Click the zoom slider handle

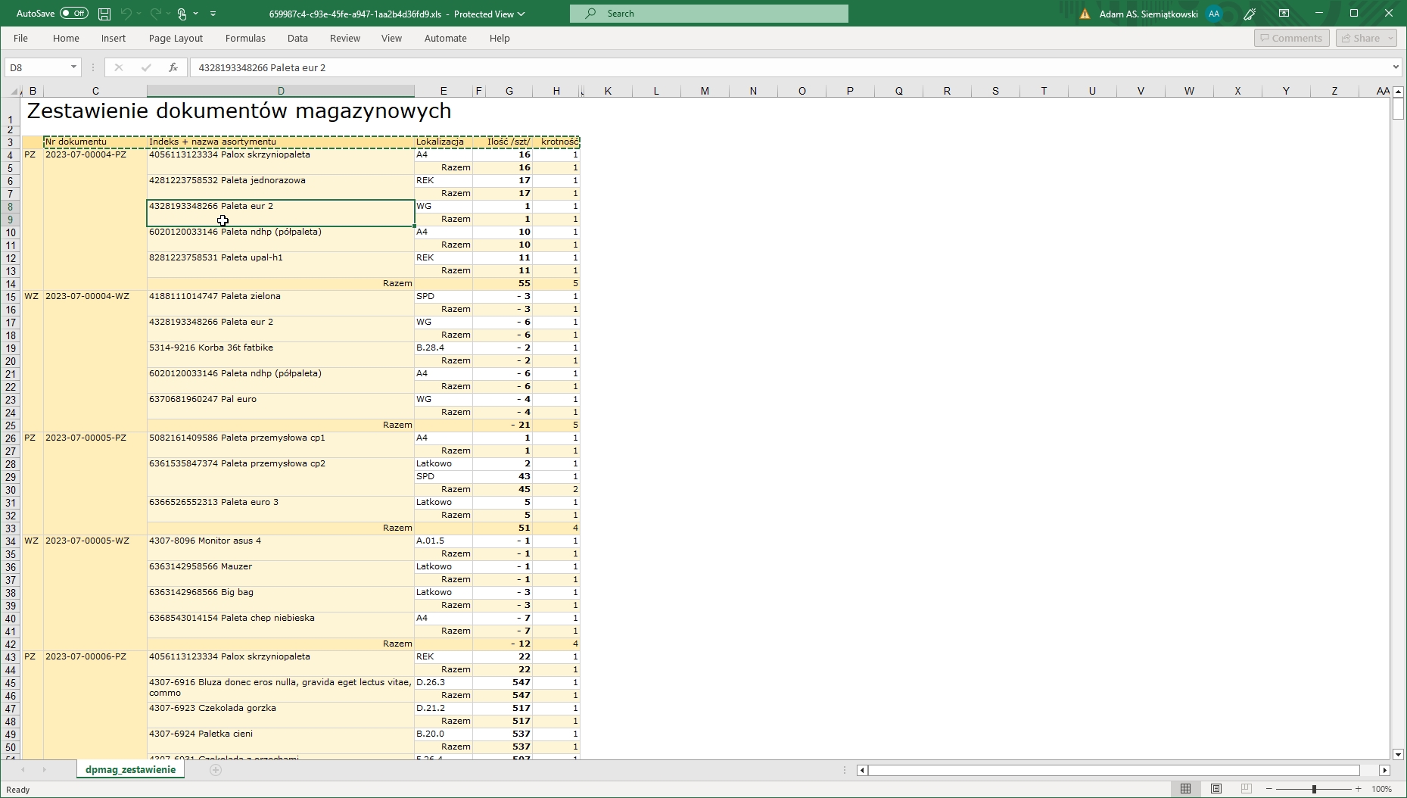pyautogui.click(x=1314, y=789)
